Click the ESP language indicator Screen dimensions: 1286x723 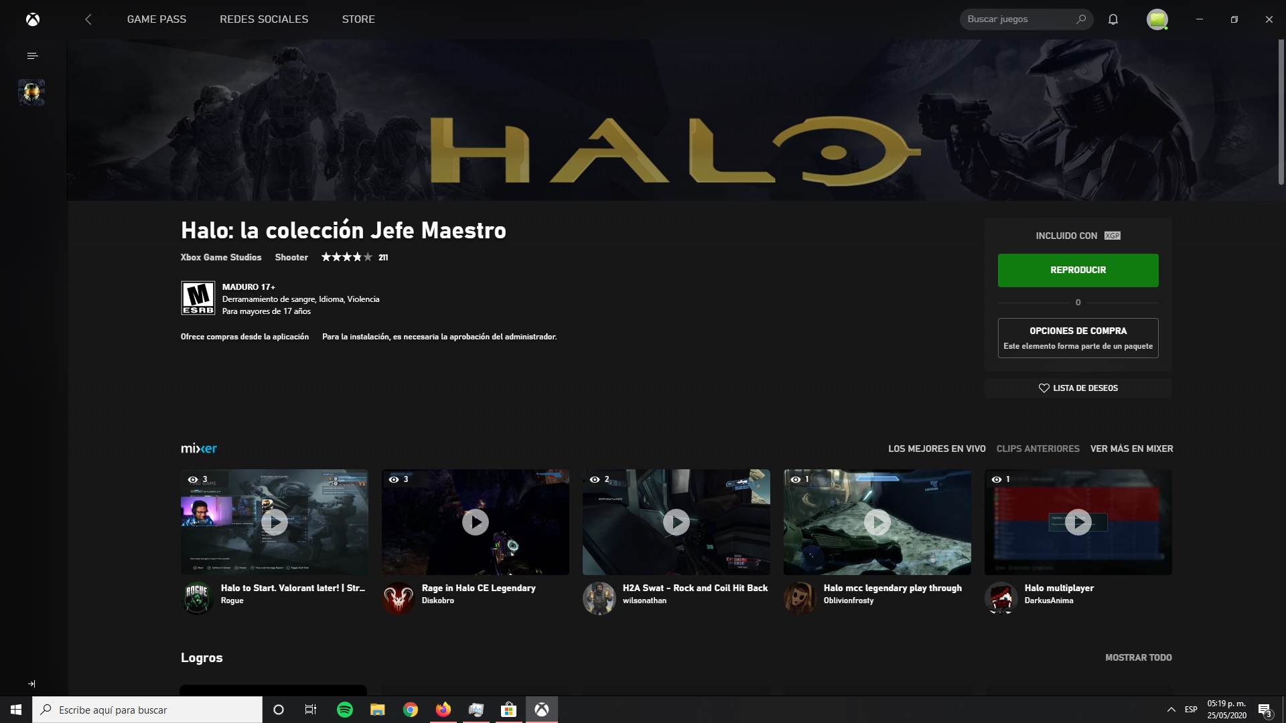tap(1191, 710)
